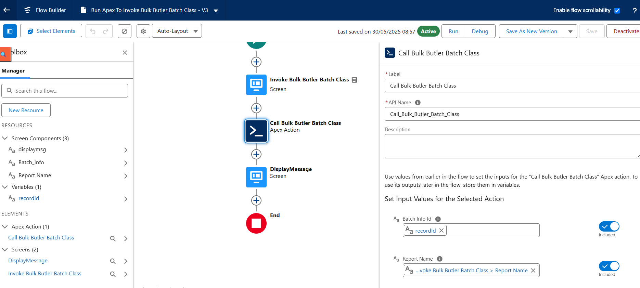This screenshot has width=640, height=288.
Task: Click the Active status badge
Action: click(x=428, y=31)
